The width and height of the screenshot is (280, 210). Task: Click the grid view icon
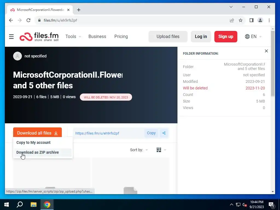pos(159,150)
